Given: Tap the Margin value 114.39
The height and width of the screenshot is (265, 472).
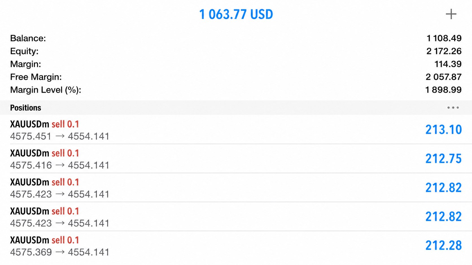Looking at the screenshot, I should (x=448, y=64).
